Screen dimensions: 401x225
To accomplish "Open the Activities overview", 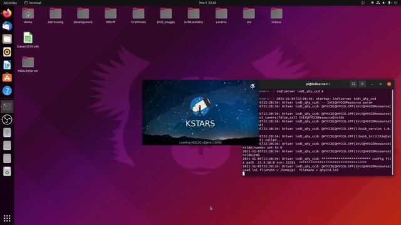I will tap(10, 2).
